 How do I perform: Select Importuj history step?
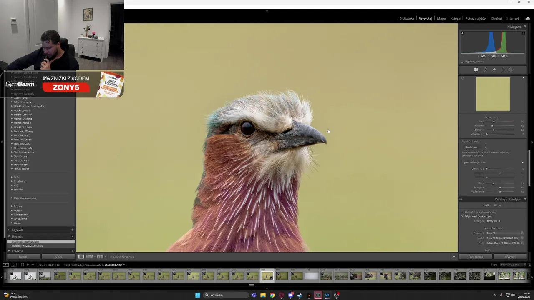click(41, 246)
